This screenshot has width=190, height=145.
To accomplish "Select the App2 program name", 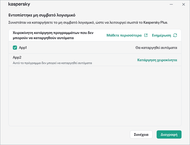I will (x=17, y=57).
